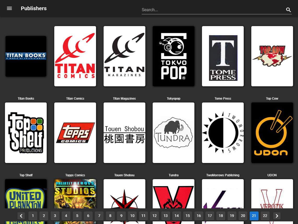Image resolution: width=298 pixels, height=224 pixels.
Task: Jump to page 22
Action: 265,216
